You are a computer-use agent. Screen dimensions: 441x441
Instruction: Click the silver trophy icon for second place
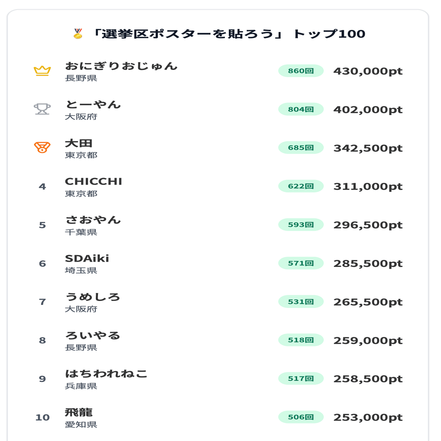coord(42,109)
